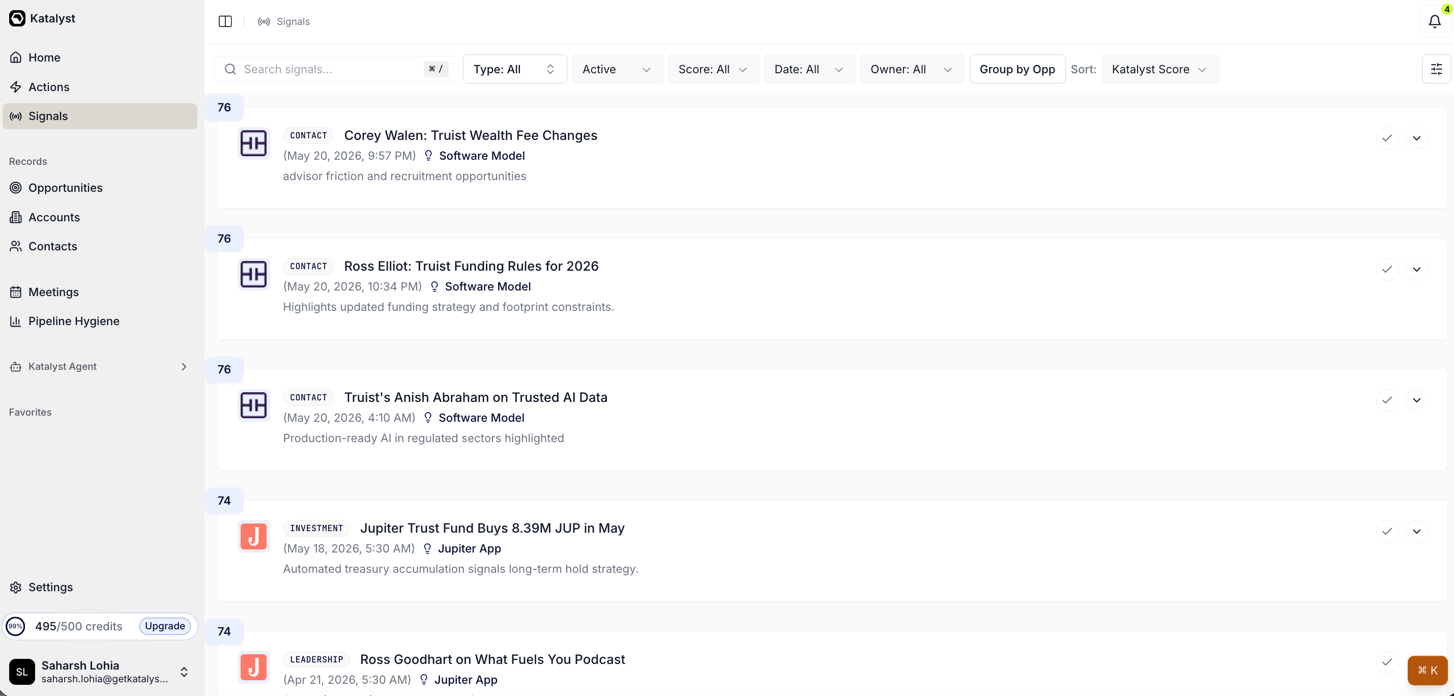
Task: Open Settings page
Action: [x=99, y=587]
